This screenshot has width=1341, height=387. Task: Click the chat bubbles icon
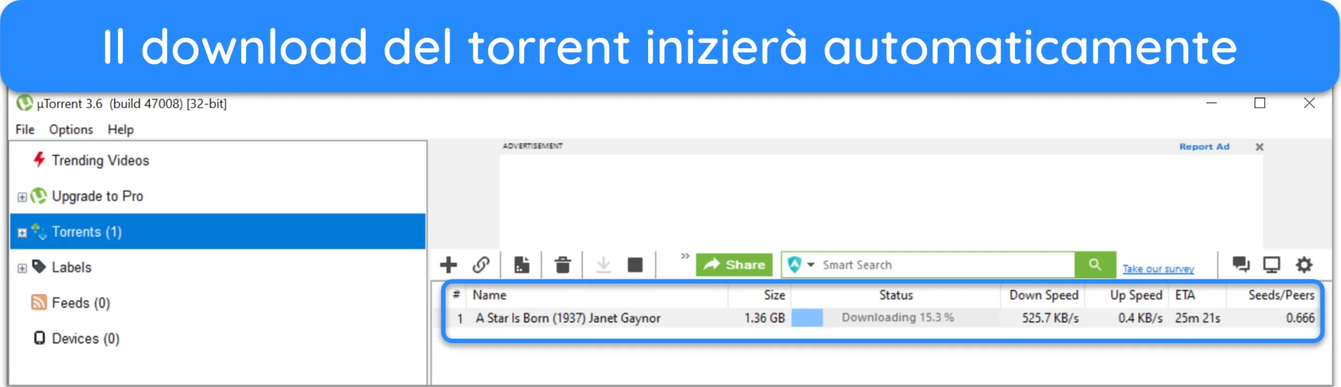[1240, 265]
